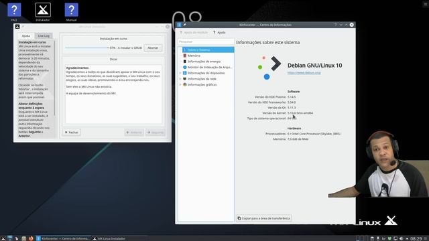This screenshot has width=429, height=241.
Task: Activate KInfocenter task in the taskbar
Action: pyautogui.click(x=64, y=238)
